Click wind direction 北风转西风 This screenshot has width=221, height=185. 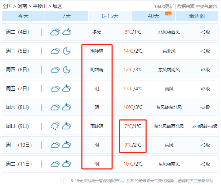169,32
